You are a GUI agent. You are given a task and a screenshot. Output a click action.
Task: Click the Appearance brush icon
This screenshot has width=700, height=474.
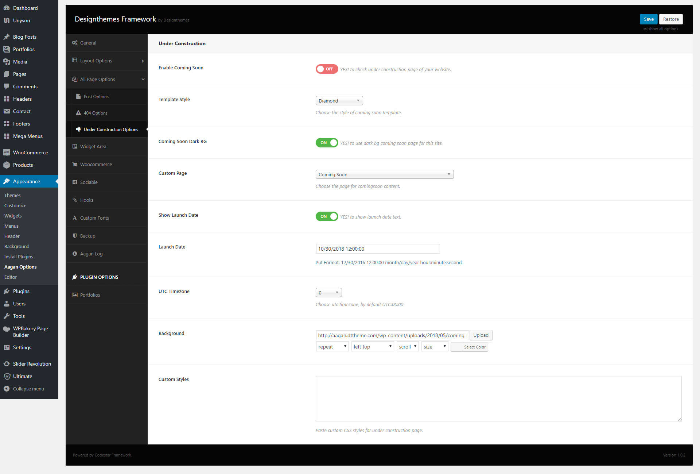tap(7, 181)
